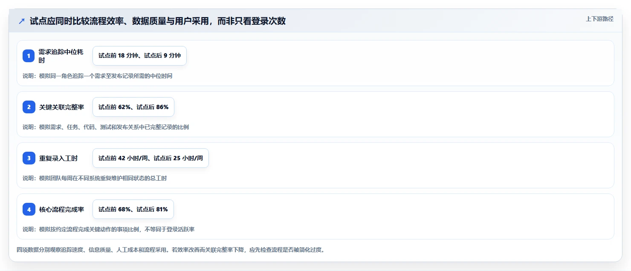This screenshot has height=271, width=631.
Task: Click the arrow icon before the title
Action: (22, 21)
